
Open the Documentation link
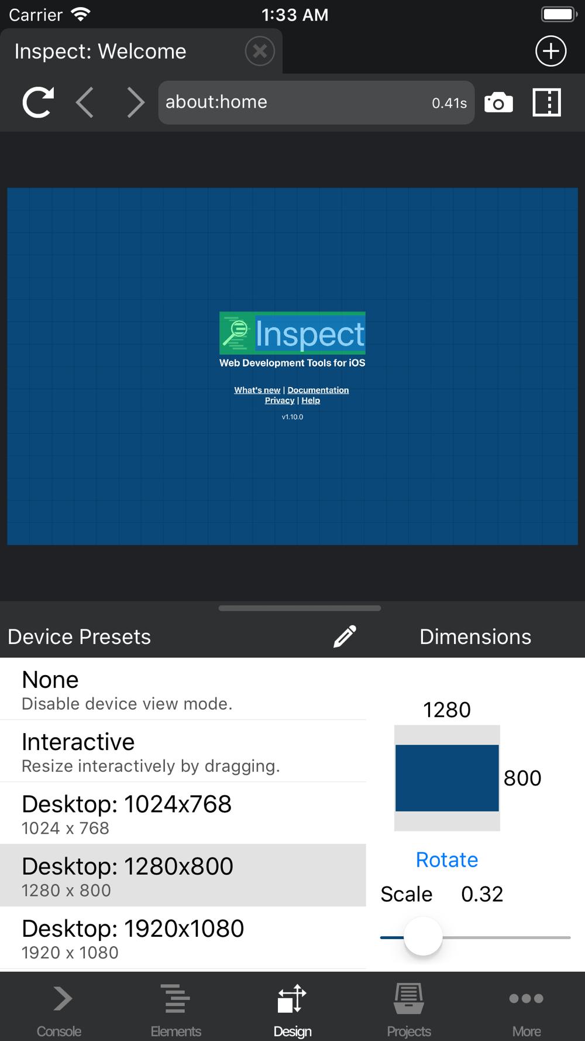click(318, 390)
